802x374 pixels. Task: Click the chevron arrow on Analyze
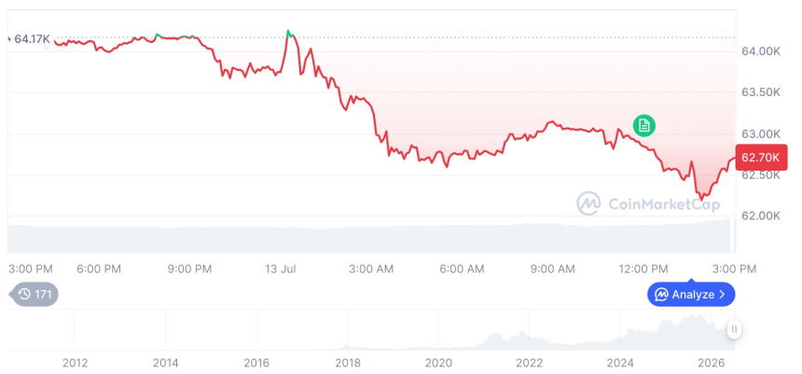click(722, 295)
